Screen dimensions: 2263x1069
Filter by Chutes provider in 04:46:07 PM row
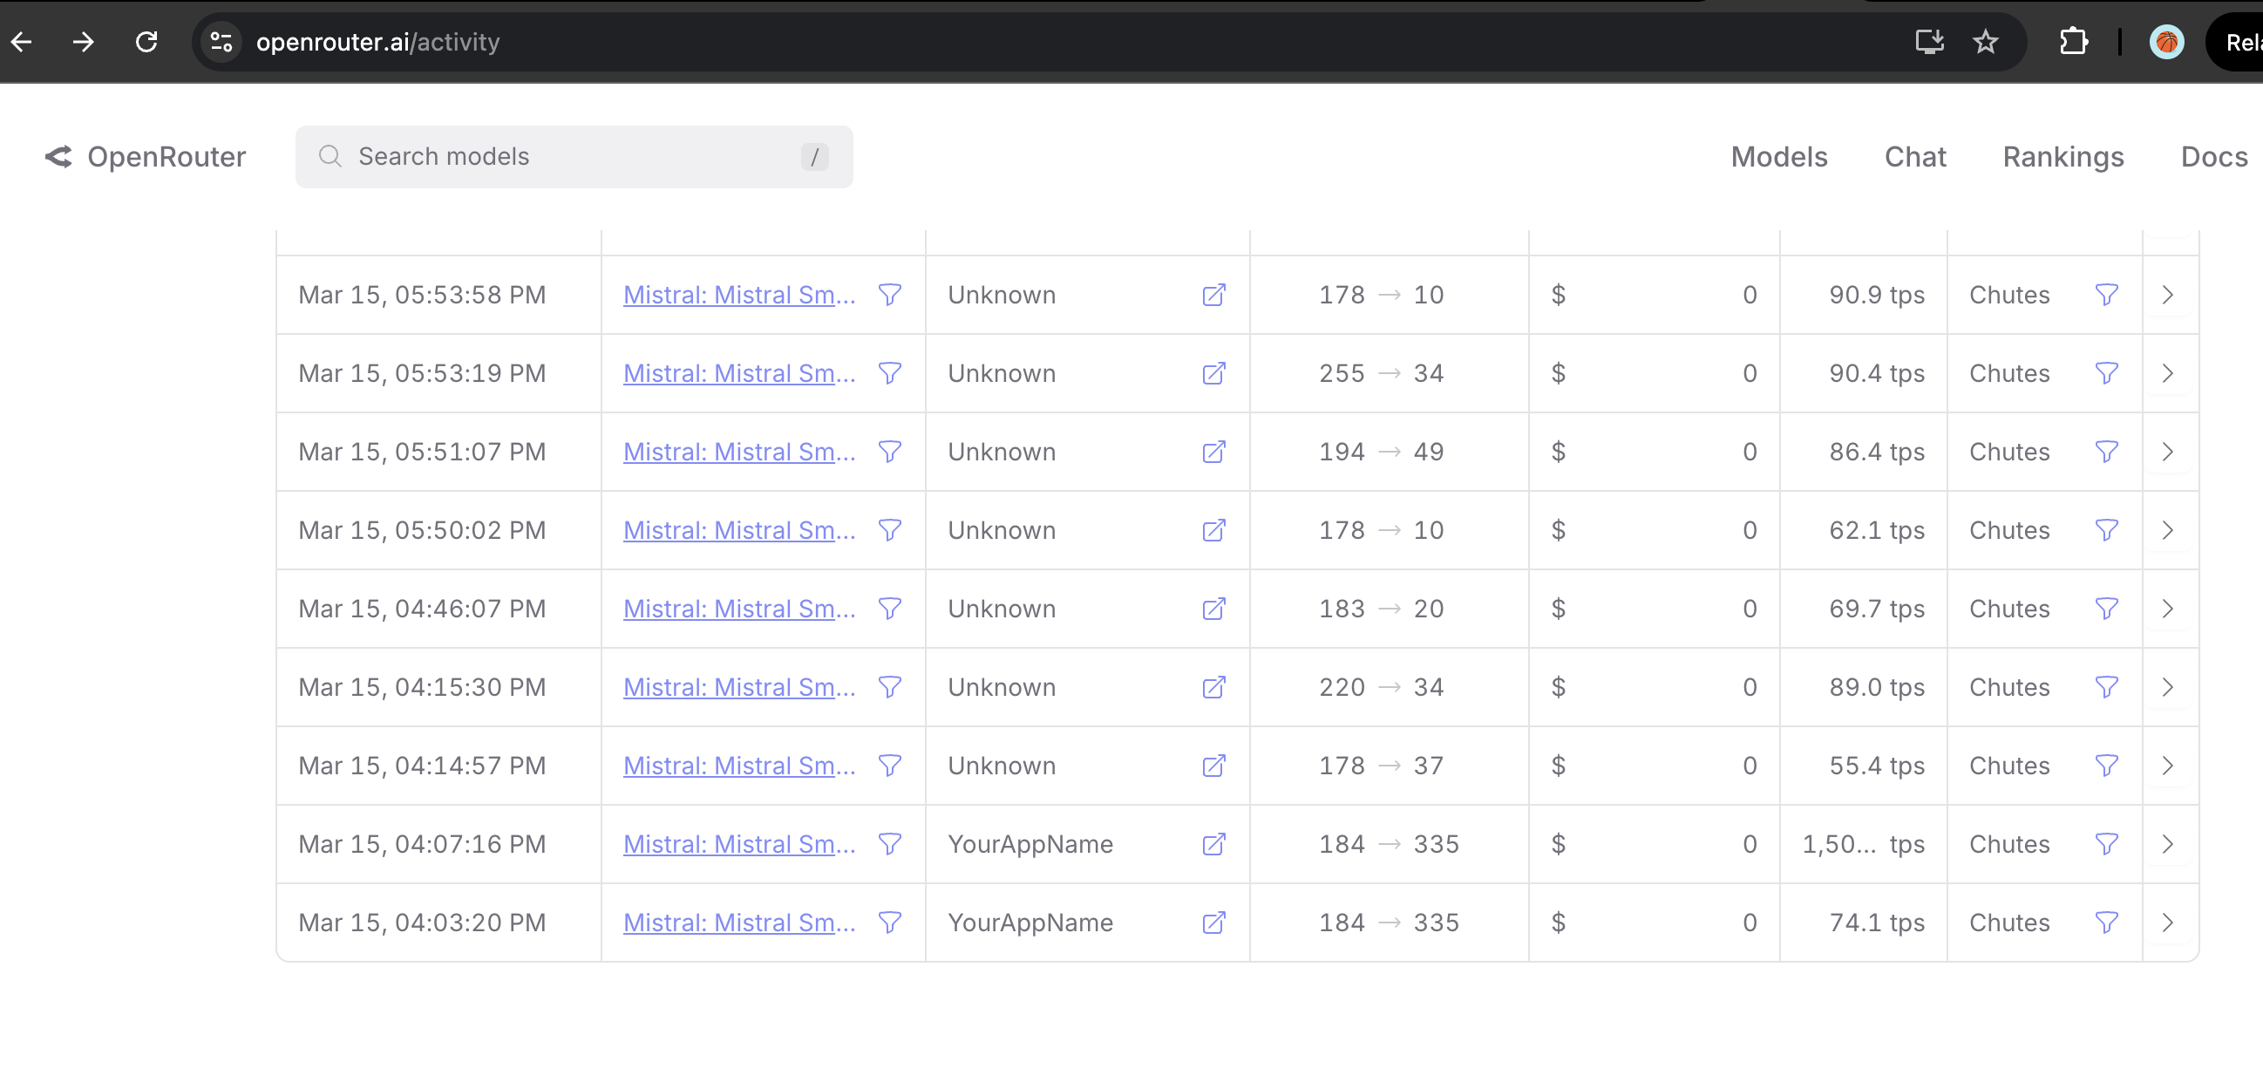2107,609
